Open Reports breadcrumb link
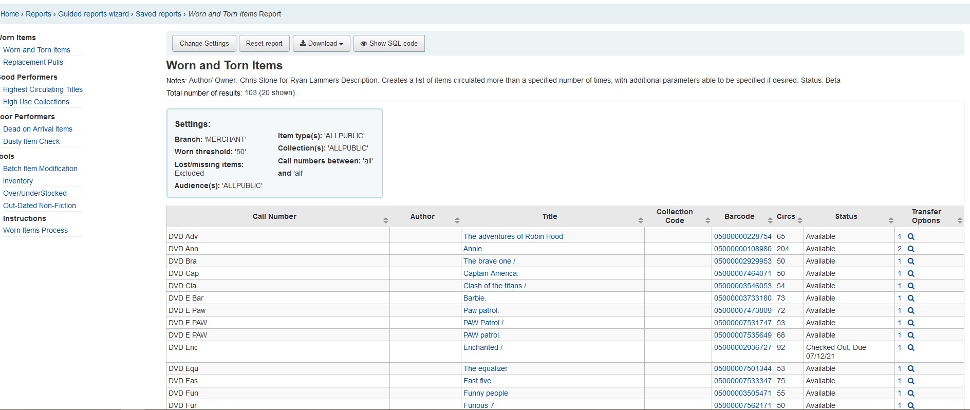Screen dimensions: 970x410 point(39,14)
